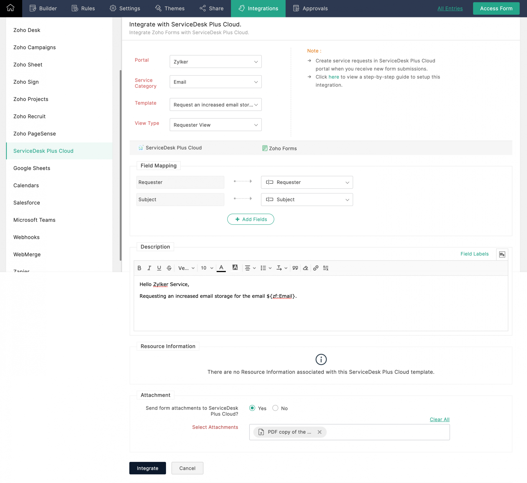
Task: Open the text direction options
Action: click(x=282, y=268)
